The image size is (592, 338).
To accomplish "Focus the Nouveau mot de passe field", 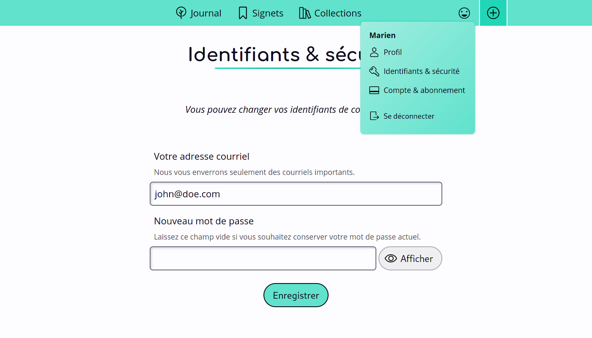I will coord(263,258).
